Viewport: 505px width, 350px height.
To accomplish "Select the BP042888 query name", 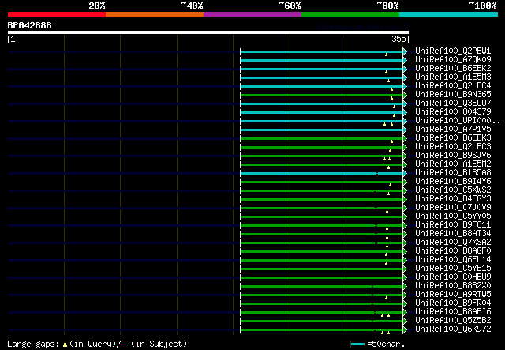I will [30, 25].
